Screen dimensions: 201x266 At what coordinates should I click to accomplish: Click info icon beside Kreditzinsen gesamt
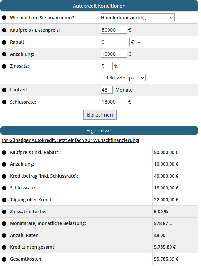click(x=4, y=247)
